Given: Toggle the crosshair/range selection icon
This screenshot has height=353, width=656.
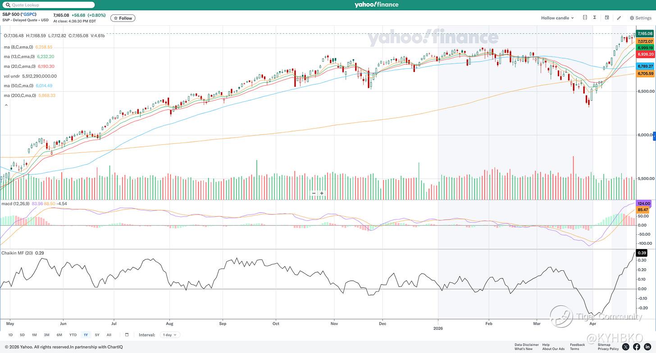Looking at the screenshot, I should [x=585, y=18].
